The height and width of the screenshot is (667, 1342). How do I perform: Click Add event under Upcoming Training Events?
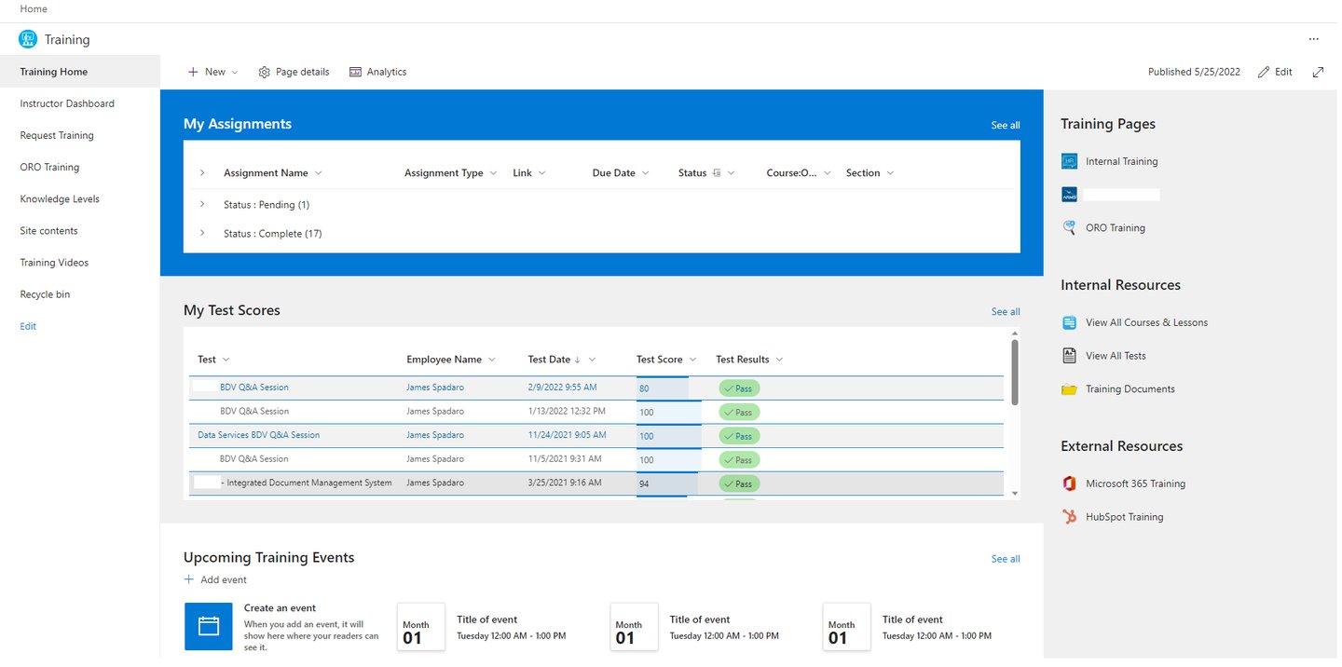215,579
